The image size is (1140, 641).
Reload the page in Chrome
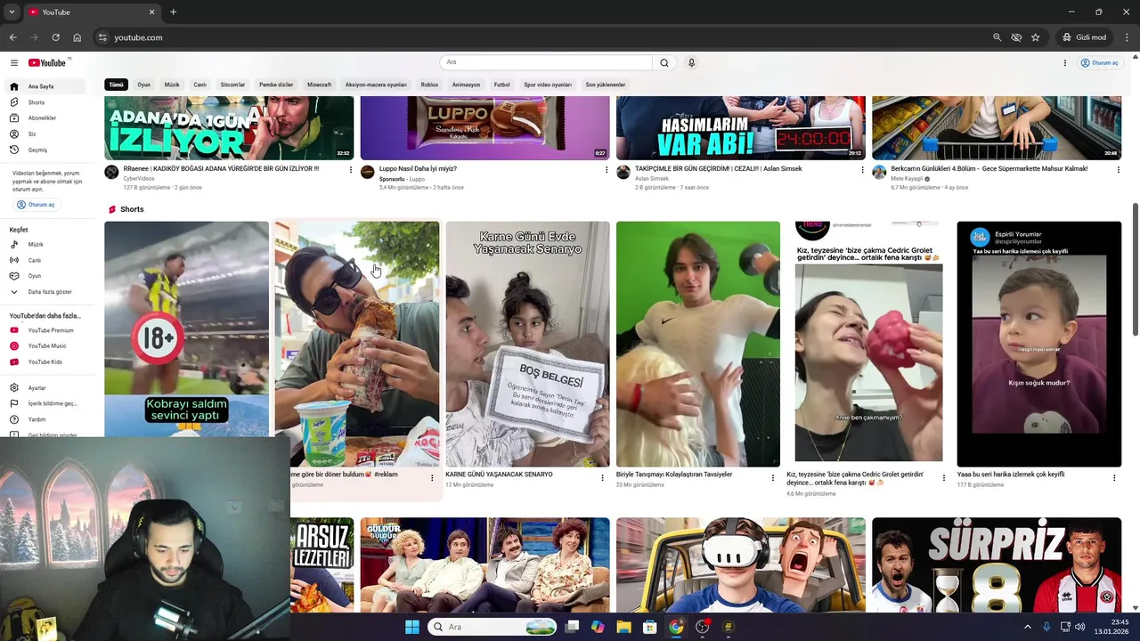click(x=55, y=37)
